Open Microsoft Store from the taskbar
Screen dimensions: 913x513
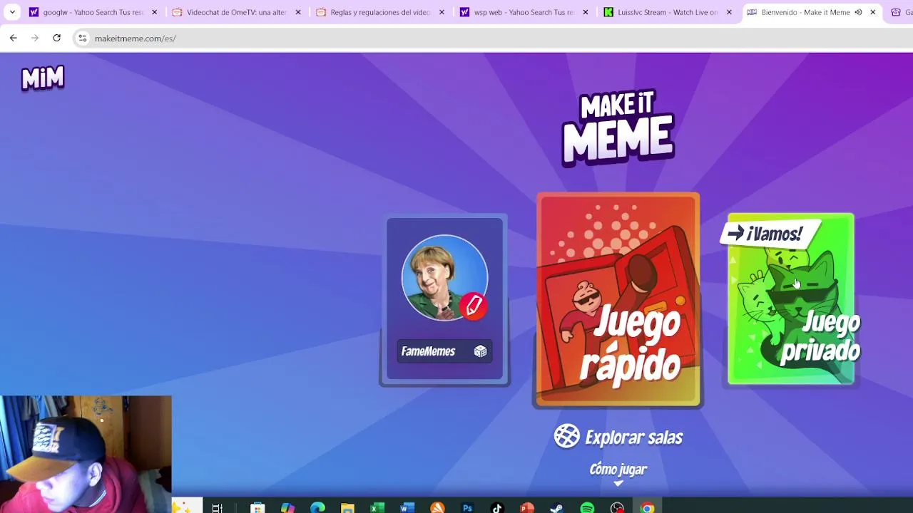[257, 508]
